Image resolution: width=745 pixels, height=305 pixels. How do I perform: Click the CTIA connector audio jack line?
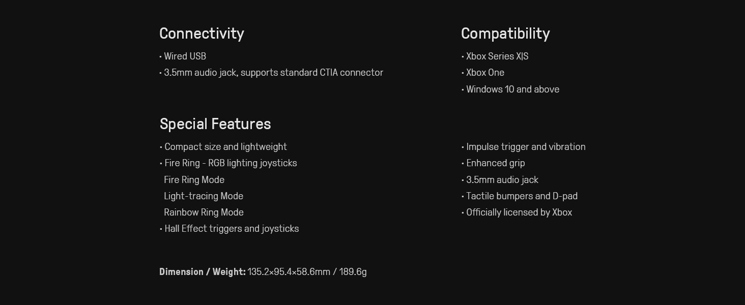coord(273,73)
